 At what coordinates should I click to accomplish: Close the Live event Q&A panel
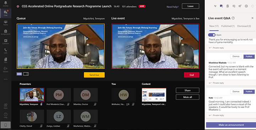coord(252,18)
